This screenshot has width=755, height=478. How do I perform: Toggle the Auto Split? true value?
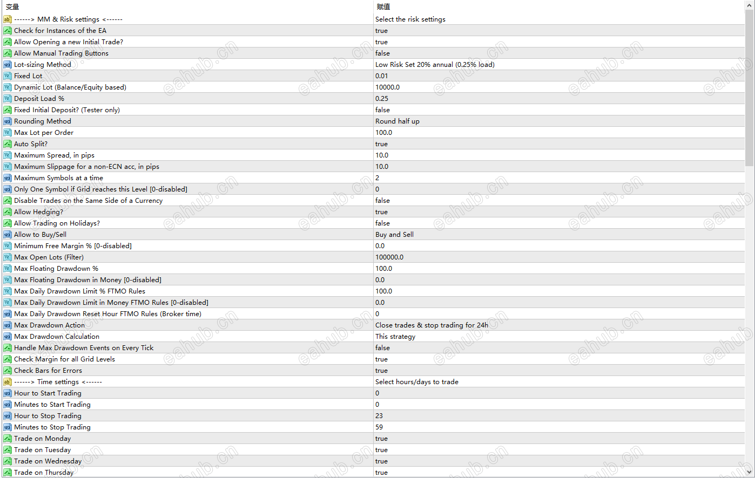pos(559,144)
